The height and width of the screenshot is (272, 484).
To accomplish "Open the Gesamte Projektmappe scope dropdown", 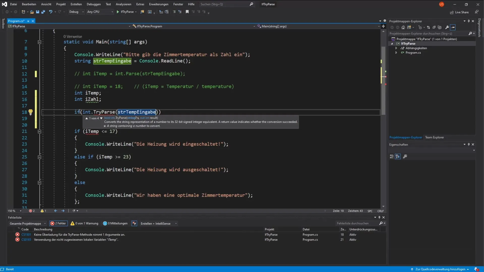I will click(28, 224).
